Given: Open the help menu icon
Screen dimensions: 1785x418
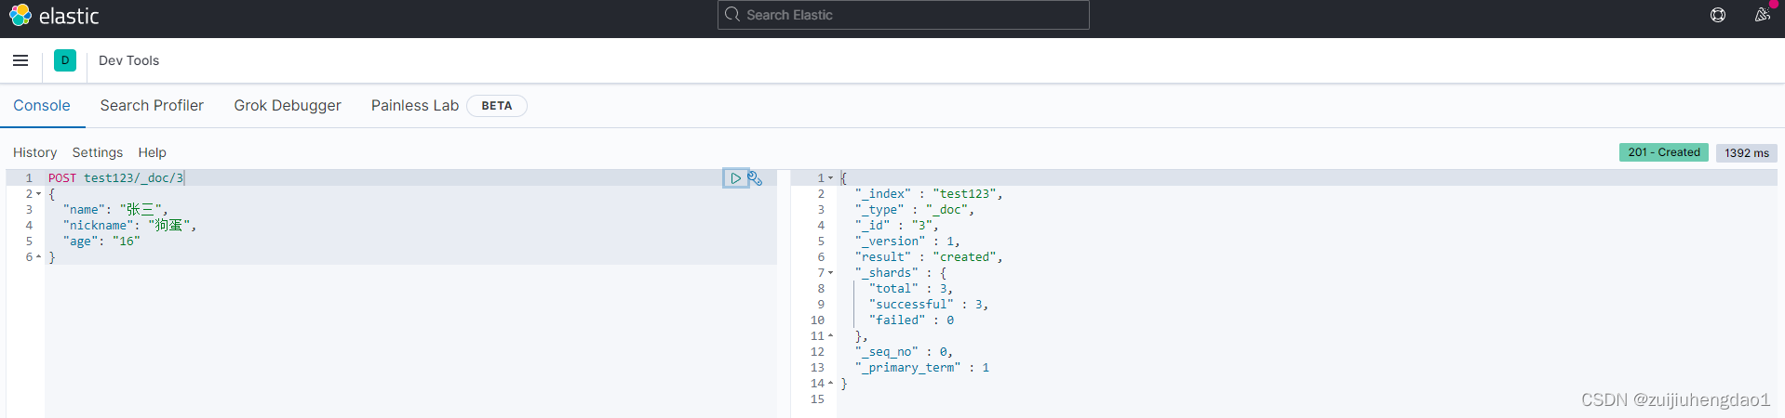Looking at the screenshot, I should 1718,15.
